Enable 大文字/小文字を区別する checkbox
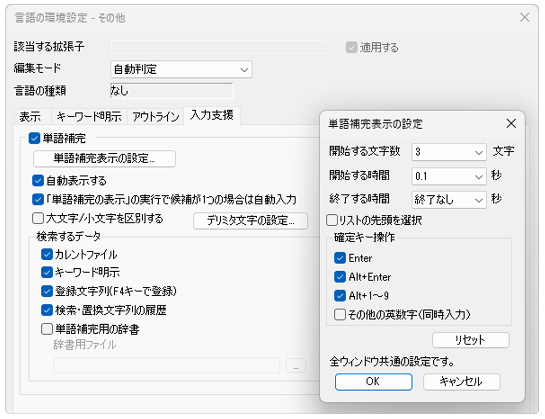 click(38, 219)
